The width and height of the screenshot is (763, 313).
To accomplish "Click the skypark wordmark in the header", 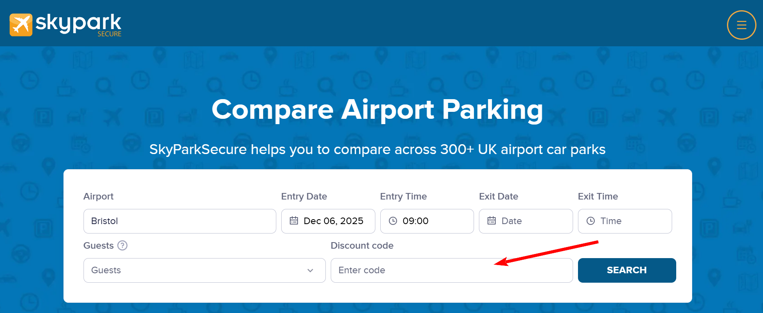I will pos(79,23).
